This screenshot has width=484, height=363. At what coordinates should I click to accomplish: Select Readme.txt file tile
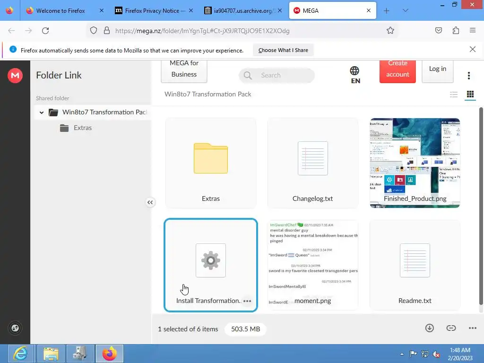pos(415,265)
